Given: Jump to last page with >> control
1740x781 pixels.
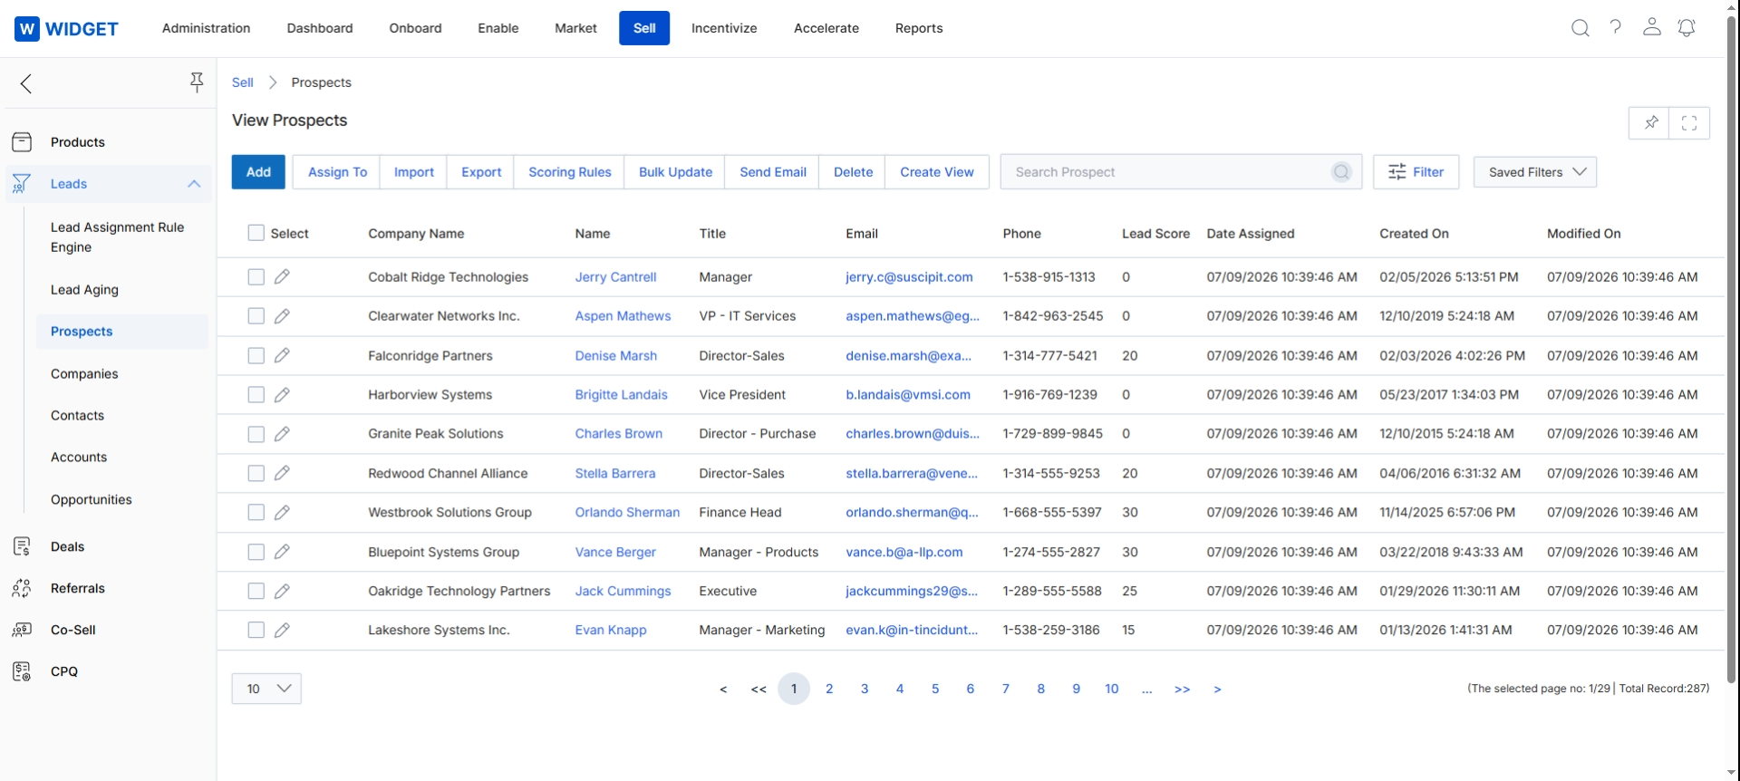Looking at the screenshot, I should tap(1182, 689).
